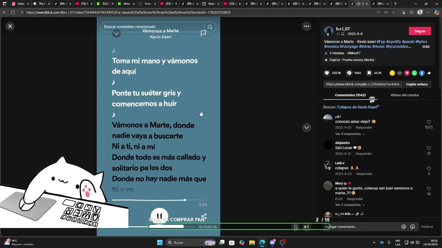Show hidden system tray icons chevron
The width and height of the screenshot is (442, 248).
pos(374,242)
